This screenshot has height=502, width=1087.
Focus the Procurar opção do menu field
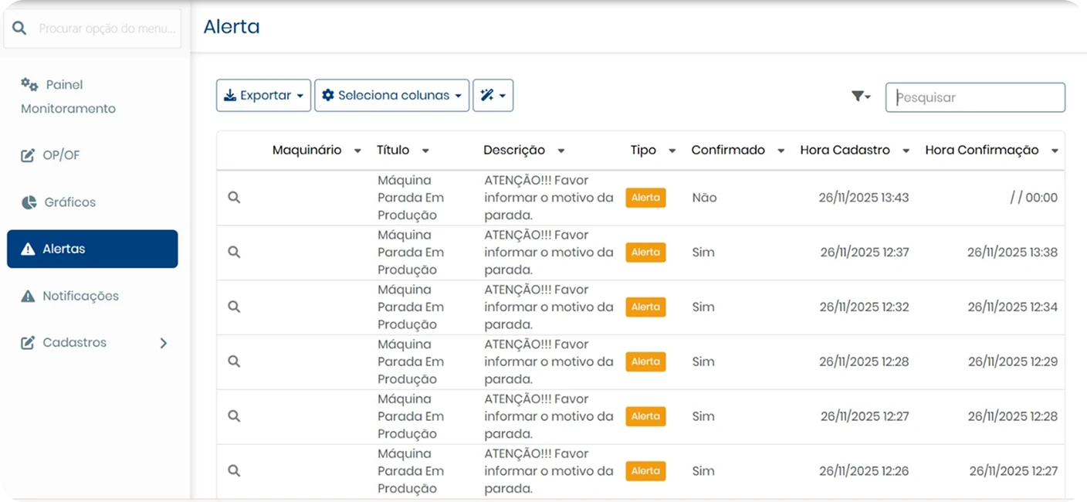click(x=107, y=29)
